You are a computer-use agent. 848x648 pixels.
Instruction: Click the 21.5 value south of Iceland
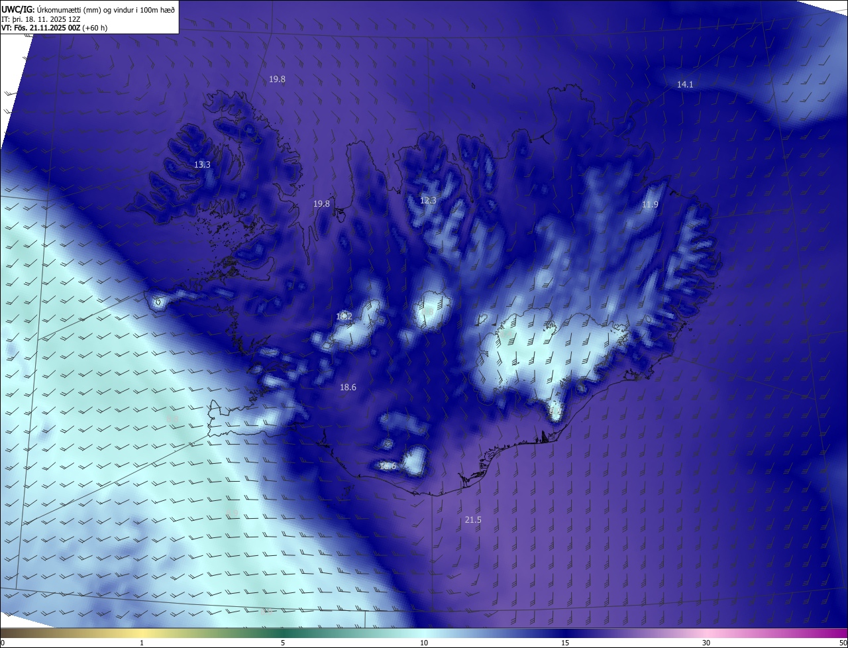(x=472, y=520)
